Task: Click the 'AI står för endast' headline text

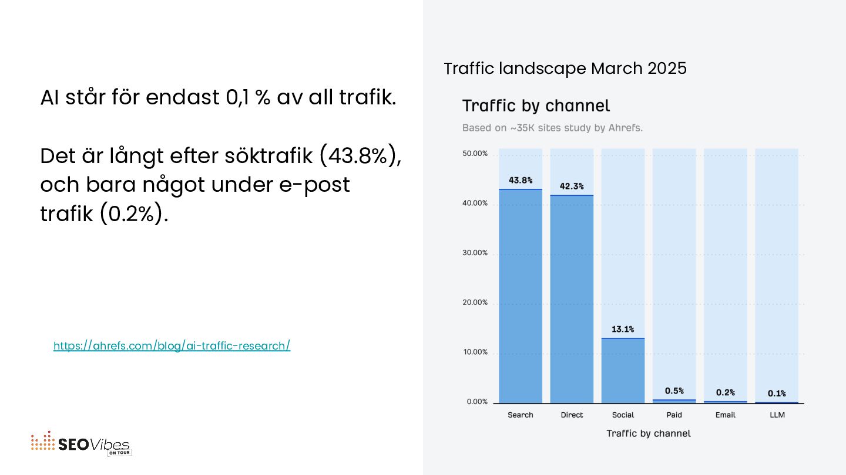Action: 218,97
